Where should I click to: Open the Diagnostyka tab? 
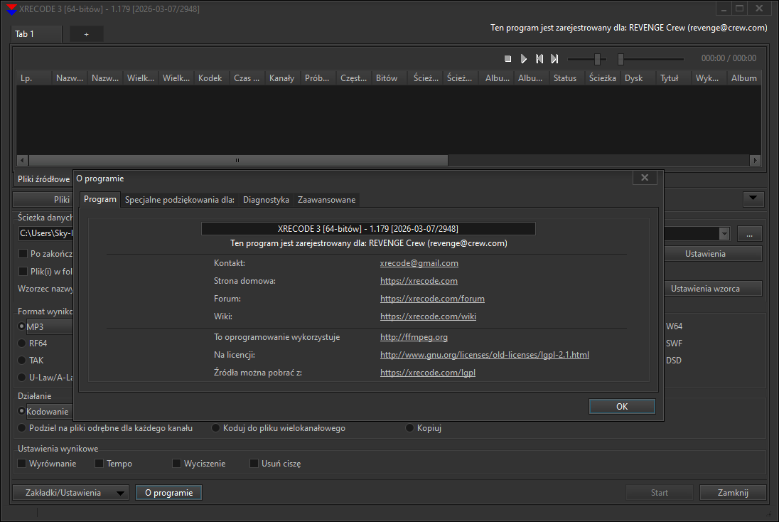coord(266,200)
